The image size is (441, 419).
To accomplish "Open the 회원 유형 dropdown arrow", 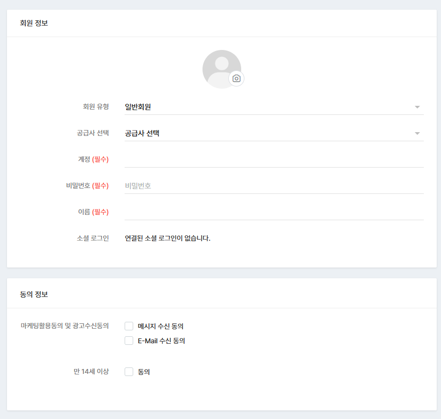I will (417, 107).
